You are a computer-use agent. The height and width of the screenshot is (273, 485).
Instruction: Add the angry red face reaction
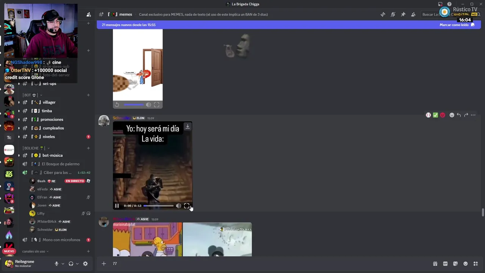click(x=443, y=115)
